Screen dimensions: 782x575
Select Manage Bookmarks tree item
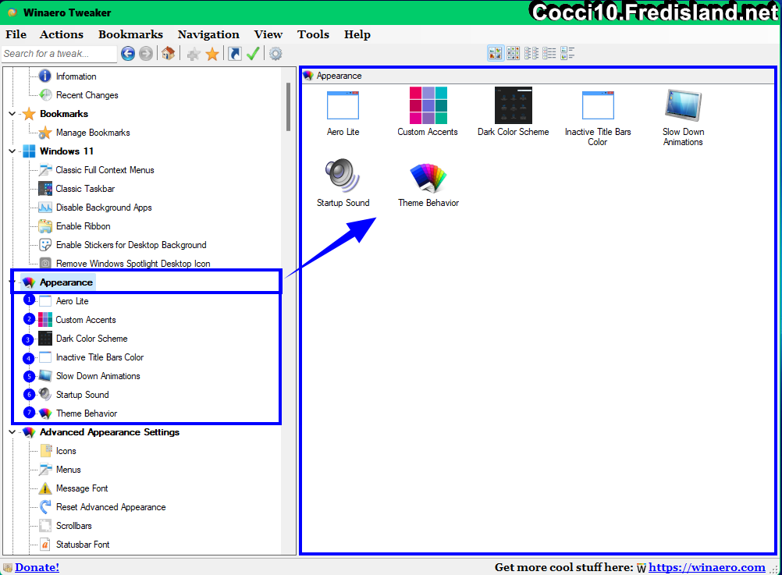(x=93, y=133)
